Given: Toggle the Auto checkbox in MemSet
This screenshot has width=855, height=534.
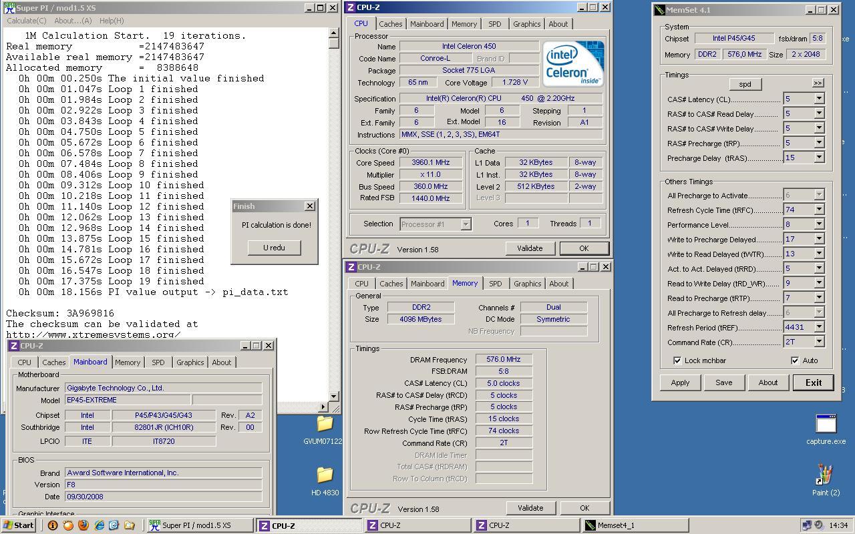Looking at the screenshot, I should pos(795,360).
